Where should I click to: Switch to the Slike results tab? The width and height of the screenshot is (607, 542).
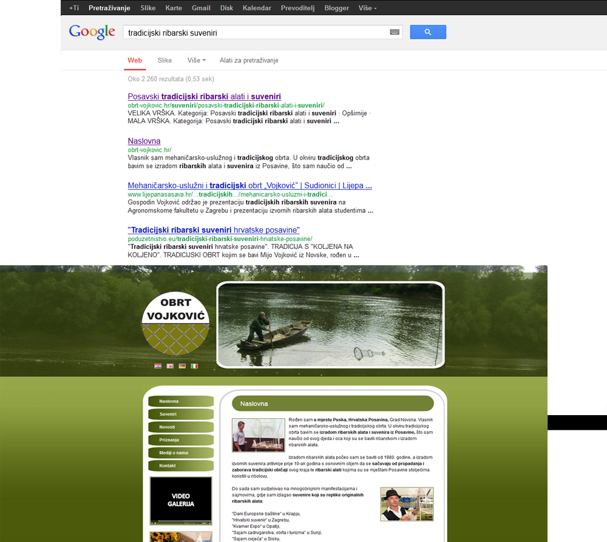164,61
